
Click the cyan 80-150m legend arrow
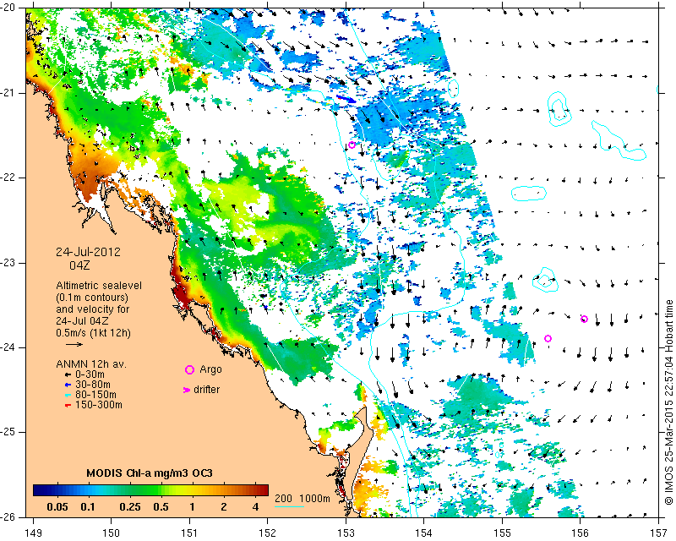tap(68, 395)
